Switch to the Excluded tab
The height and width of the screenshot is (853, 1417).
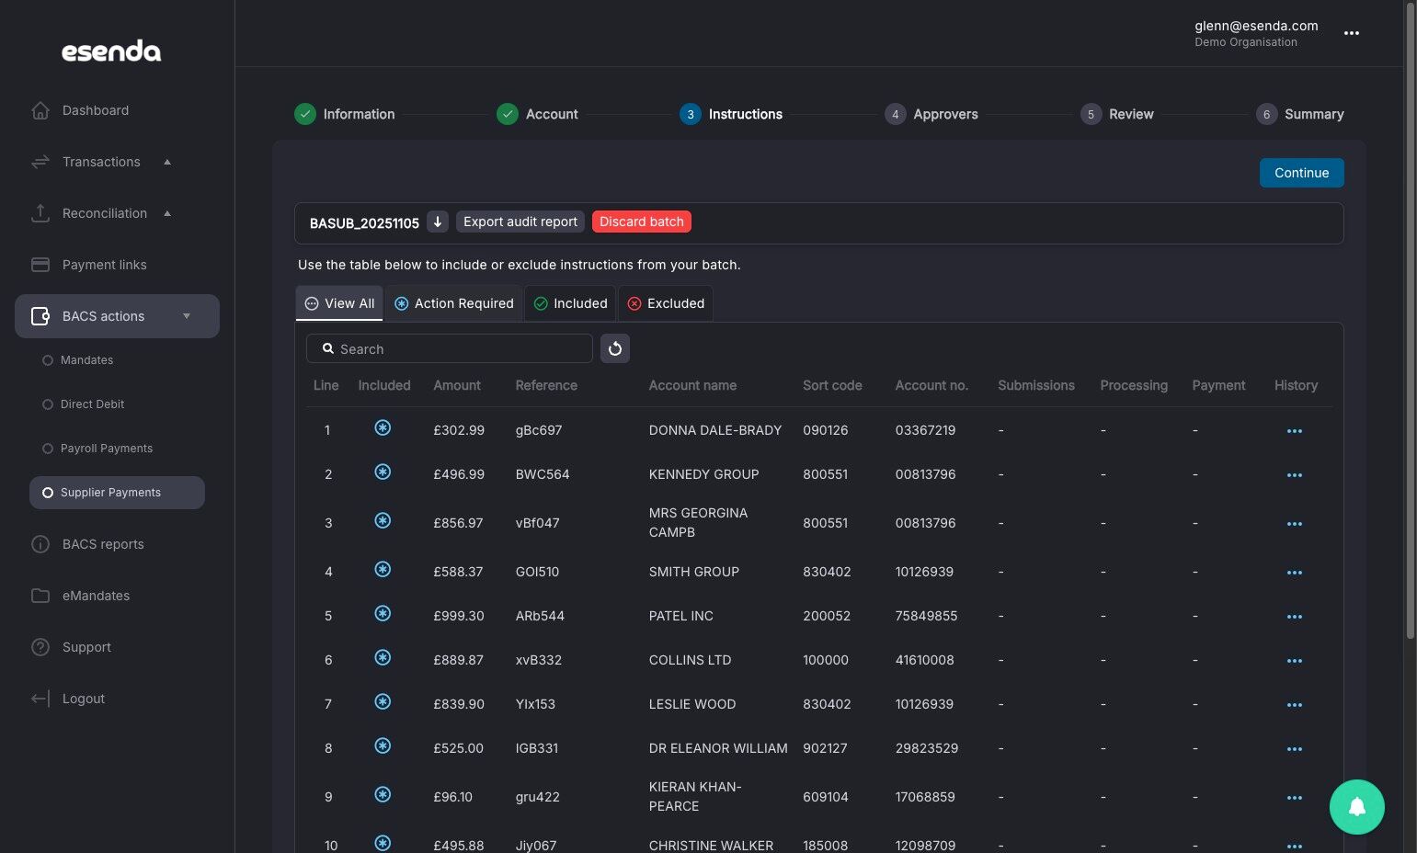coord(666,303)
